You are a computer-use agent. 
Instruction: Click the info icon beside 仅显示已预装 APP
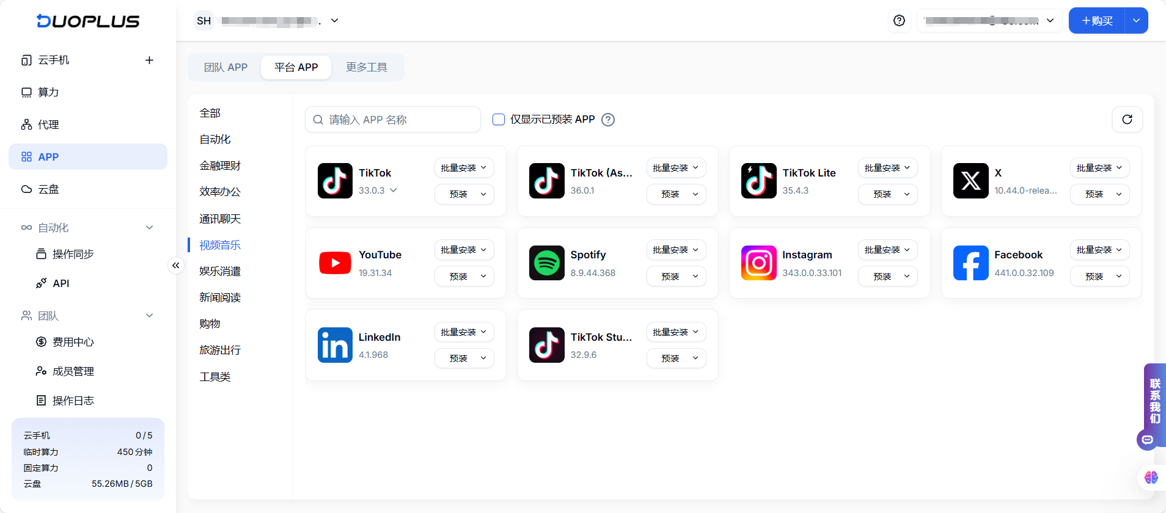tap(607, 120)
